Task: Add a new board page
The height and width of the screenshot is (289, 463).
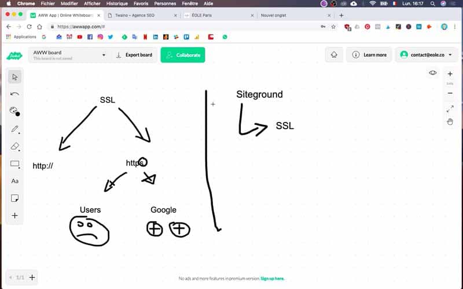Action: 32,277
